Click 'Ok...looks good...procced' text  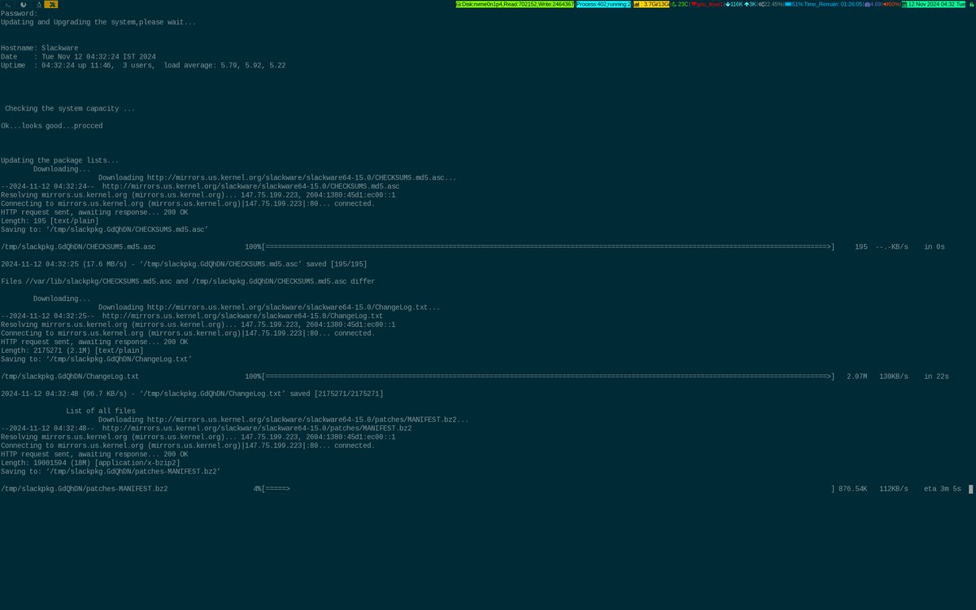51,126
